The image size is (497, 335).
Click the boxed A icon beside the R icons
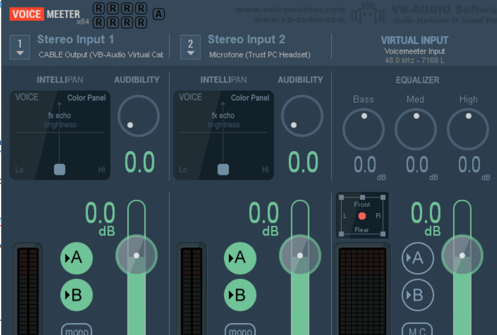point(159,14)
